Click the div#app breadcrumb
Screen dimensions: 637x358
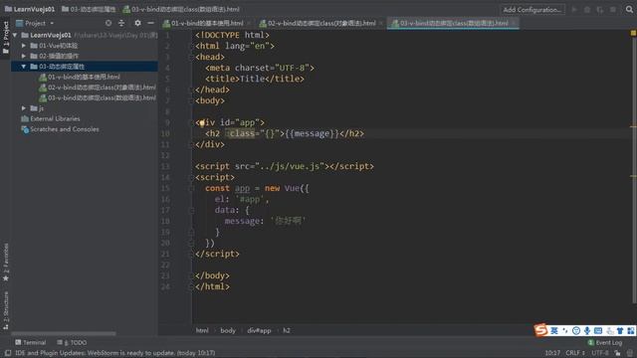pyautogui.click(x=259, y=330)
